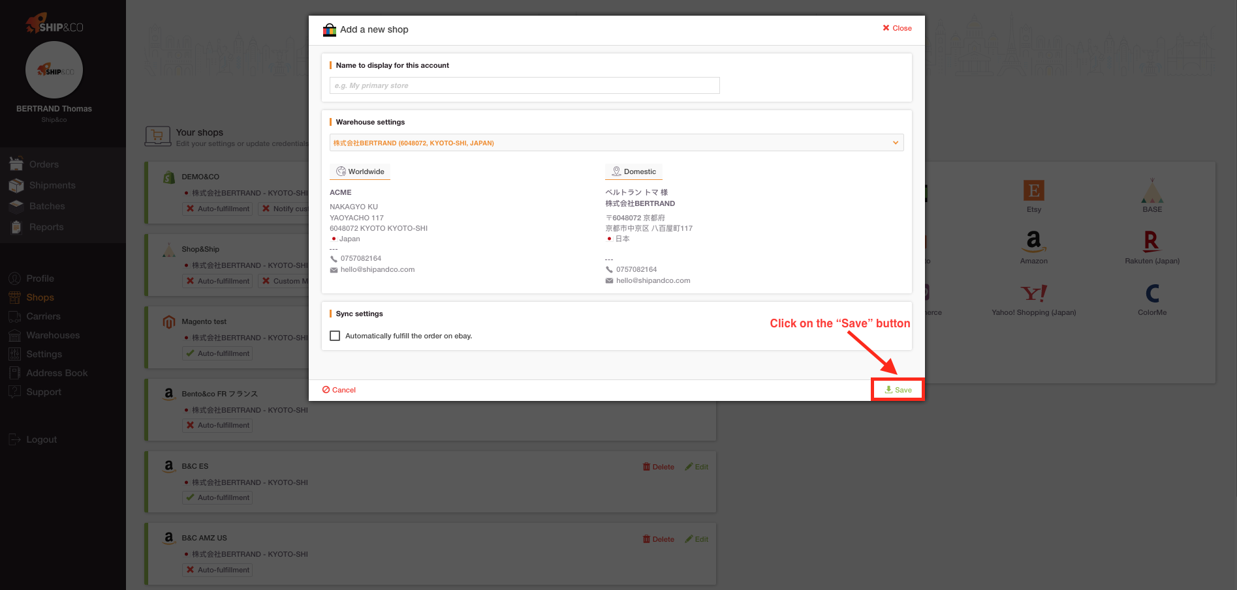Delete the B&C AMZ US shop
This screenshot has width=1237, height=590.
click(x=658, y=539)
